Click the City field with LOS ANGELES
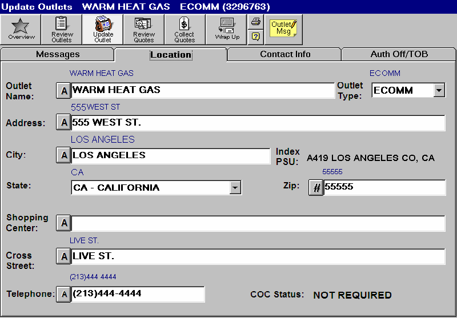The image size is (457, 318). tap(170, 155)
